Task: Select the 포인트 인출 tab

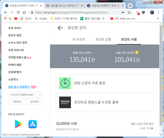Action: 103,40
